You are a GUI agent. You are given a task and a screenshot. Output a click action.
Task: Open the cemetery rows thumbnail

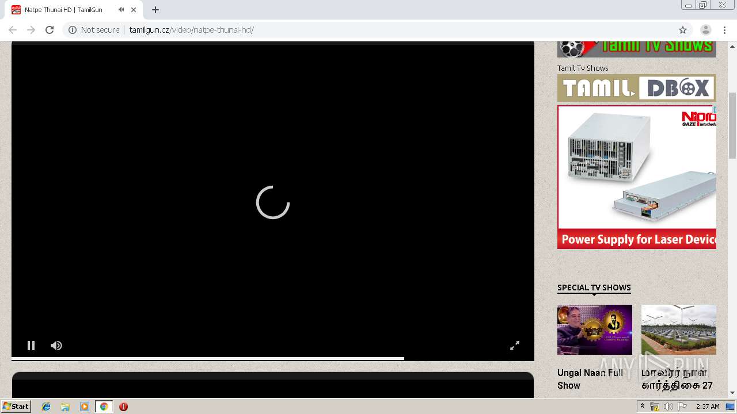click(679, 329)
